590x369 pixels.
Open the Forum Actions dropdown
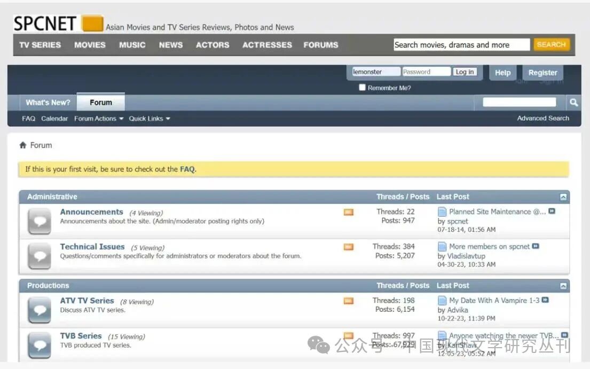[98, 119]
